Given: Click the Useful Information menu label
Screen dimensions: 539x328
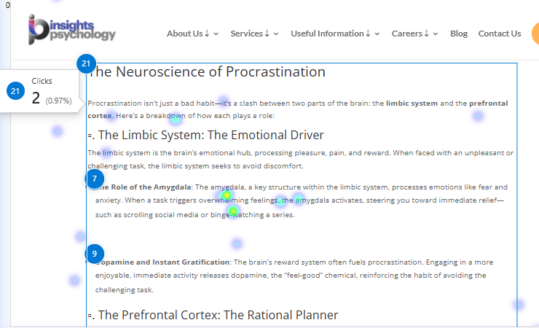Looking at the screenshot, I should point(327,34).
